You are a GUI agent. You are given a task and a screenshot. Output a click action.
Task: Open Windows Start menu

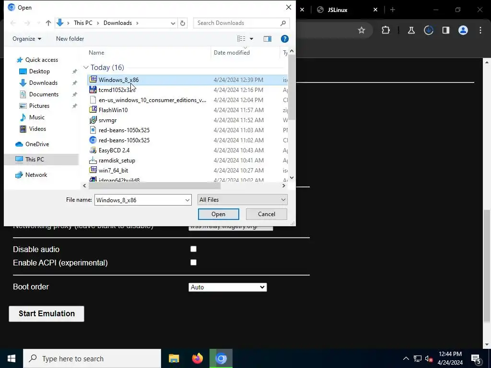(12, 358)
